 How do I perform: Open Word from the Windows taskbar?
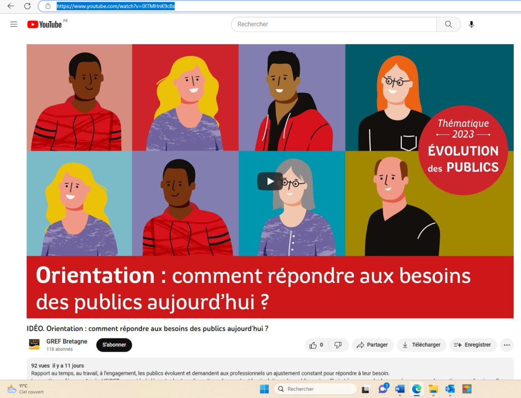[399, 389]
